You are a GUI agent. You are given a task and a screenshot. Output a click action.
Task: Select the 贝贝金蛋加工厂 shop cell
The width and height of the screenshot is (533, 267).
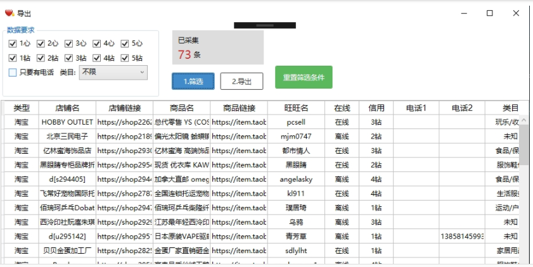tap(67, 251)
